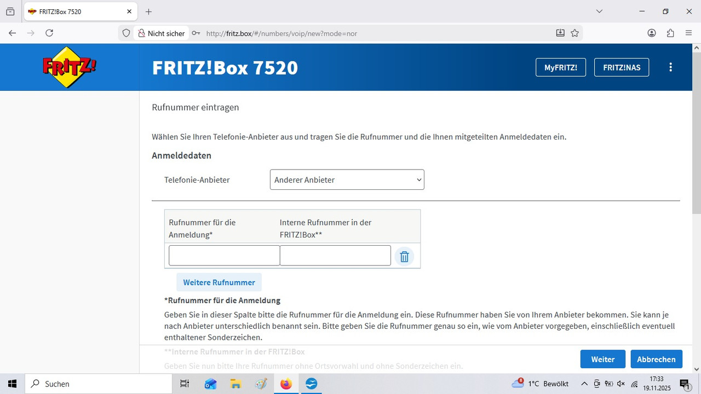Click the FRITZ! logo
Screen dimensions: 701x394
pyautogui.click(x=70, y=67)
